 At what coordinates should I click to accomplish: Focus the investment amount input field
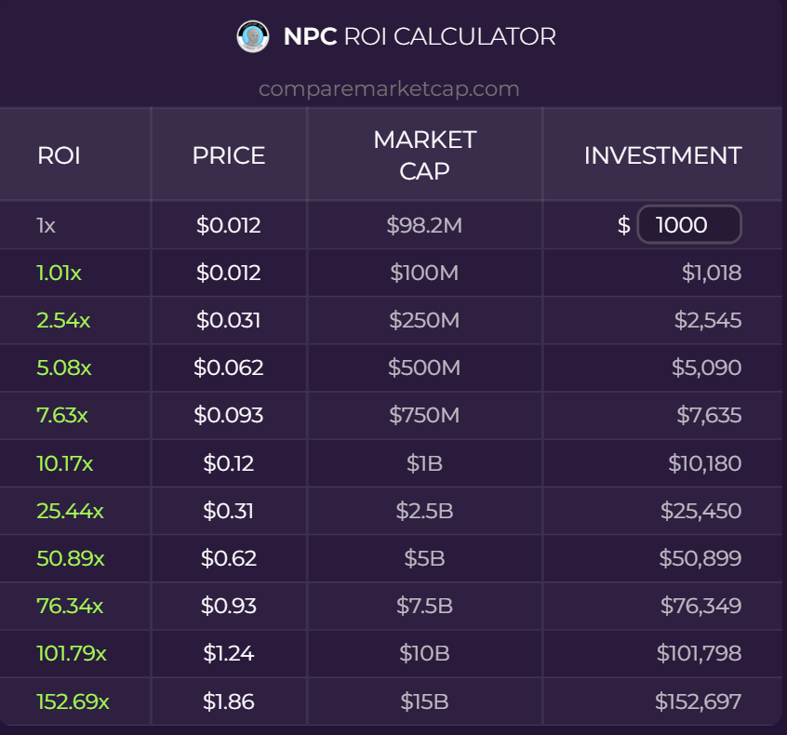[x=688, y=224]
